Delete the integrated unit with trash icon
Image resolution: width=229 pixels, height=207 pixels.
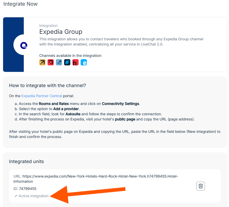201,186
